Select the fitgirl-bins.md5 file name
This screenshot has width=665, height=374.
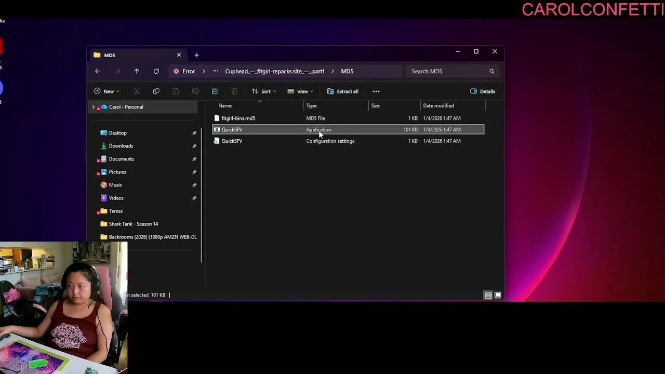click(x=238, y=118)
